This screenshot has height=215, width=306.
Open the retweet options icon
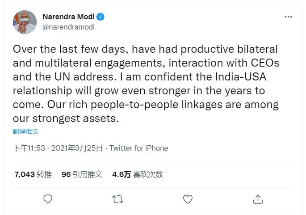(x=117, y=199)
